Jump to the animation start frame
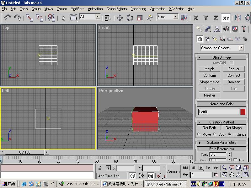This screenshot has width=251, height=188. pyautogui.click(x=185, y=168)
